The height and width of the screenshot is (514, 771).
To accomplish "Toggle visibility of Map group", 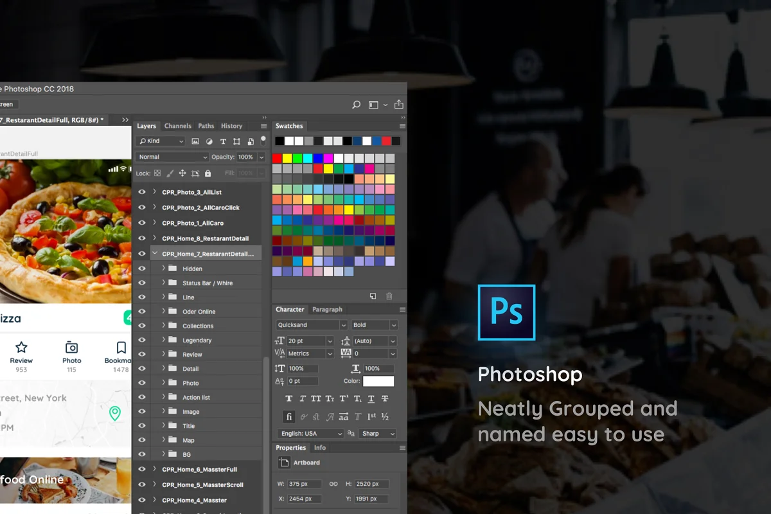I will [142, 440].
